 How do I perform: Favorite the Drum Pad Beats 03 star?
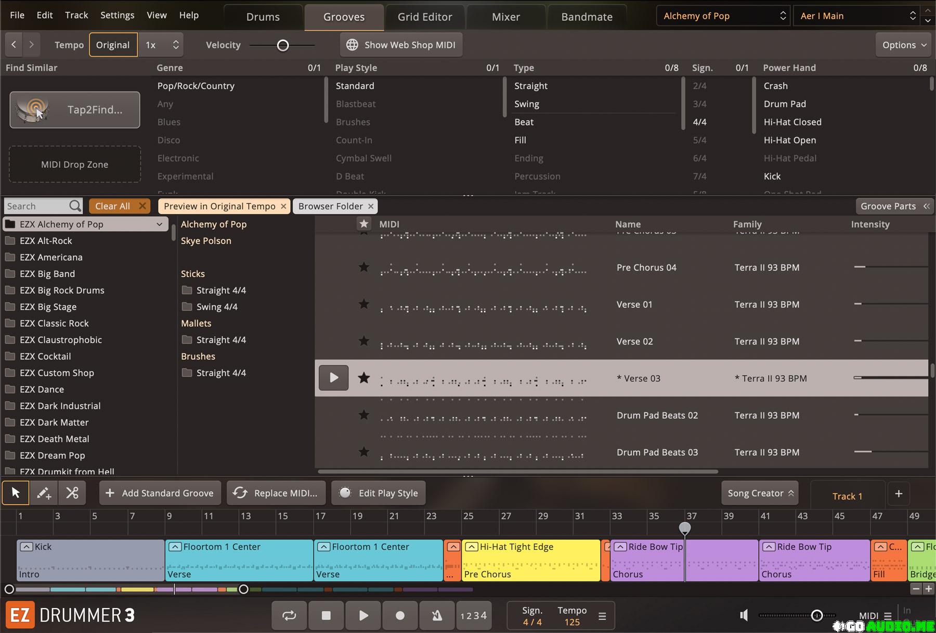pos(364,452)
